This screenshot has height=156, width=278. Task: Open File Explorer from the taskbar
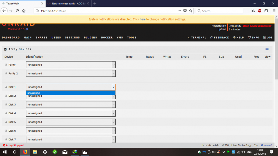(35, 152)
